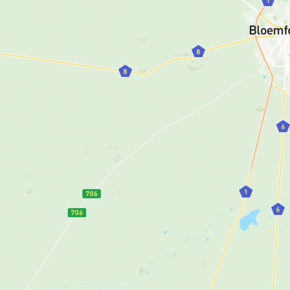Select the lower route 6 shield near the lake

pos(278,209)
